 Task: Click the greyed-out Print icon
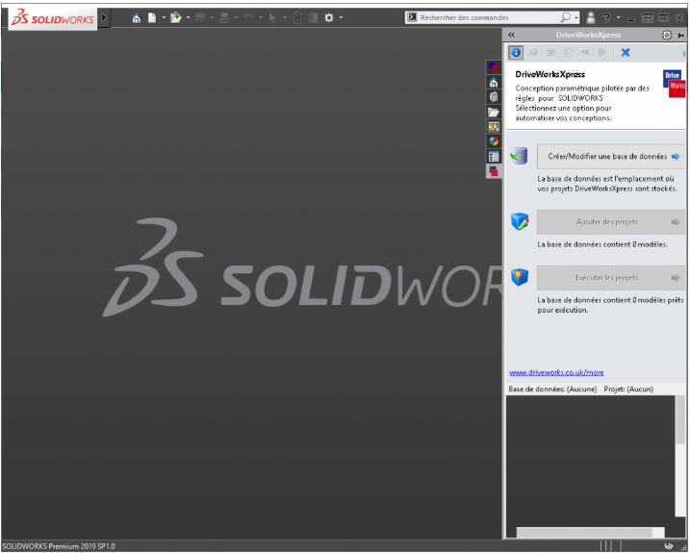[x=224, y=17]
